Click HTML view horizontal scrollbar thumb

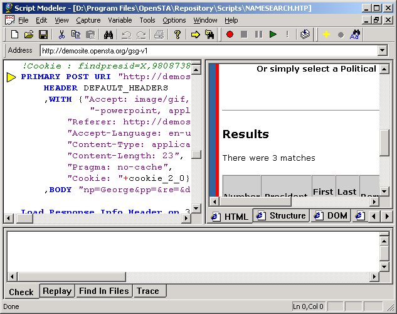point(255,202)
